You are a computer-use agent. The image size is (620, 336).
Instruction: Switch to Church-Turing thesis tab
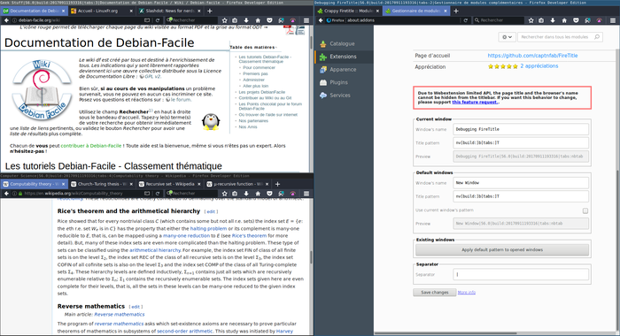(x=102, y=184)
